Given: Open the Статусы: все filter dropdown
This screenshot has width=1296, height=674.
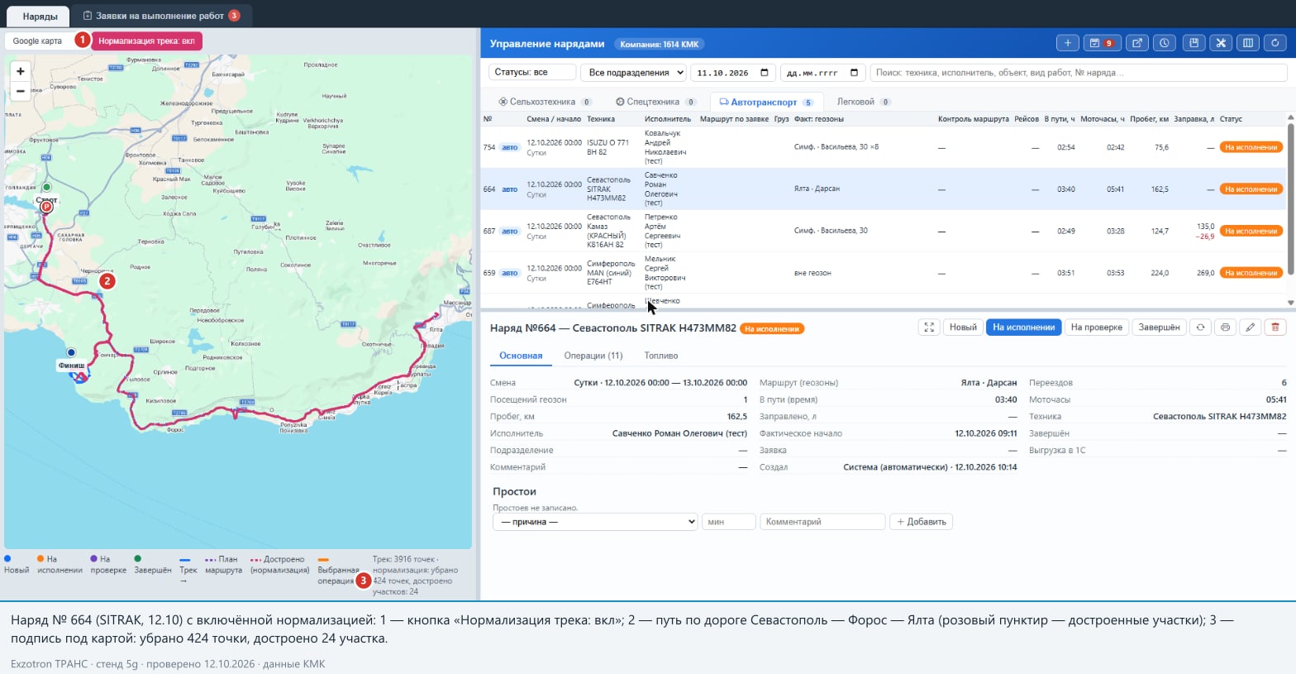Looking at the screenshot, I should (532, 73).
